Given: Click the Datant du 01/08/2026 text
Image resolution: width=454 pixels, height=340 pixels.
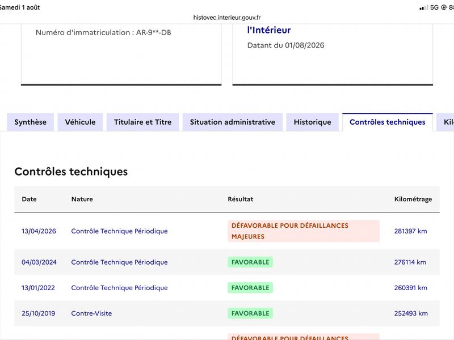Looking at the screenshot, I should tap(286, 45).
